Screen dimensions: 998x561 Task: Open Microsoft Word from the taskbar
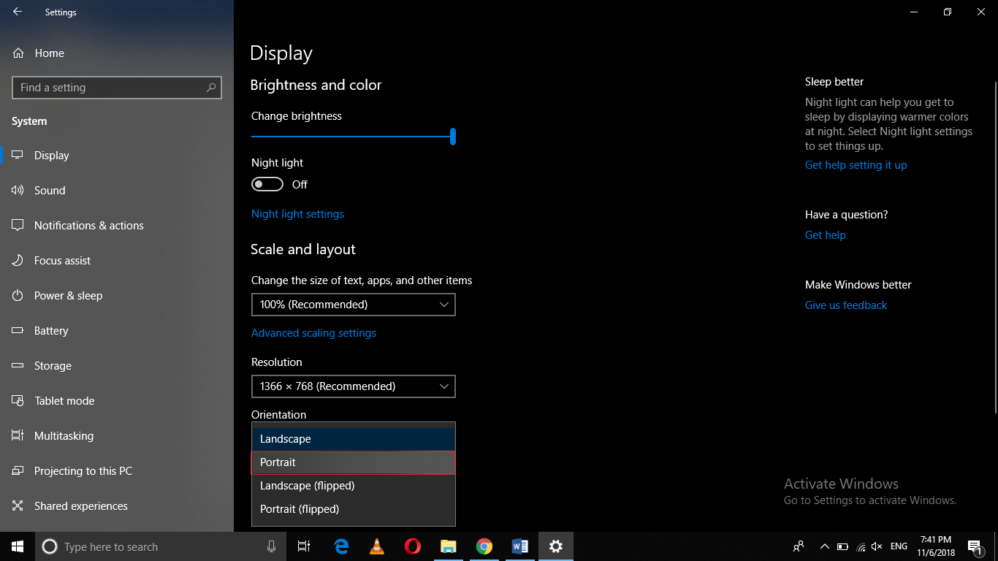point(519,546)
